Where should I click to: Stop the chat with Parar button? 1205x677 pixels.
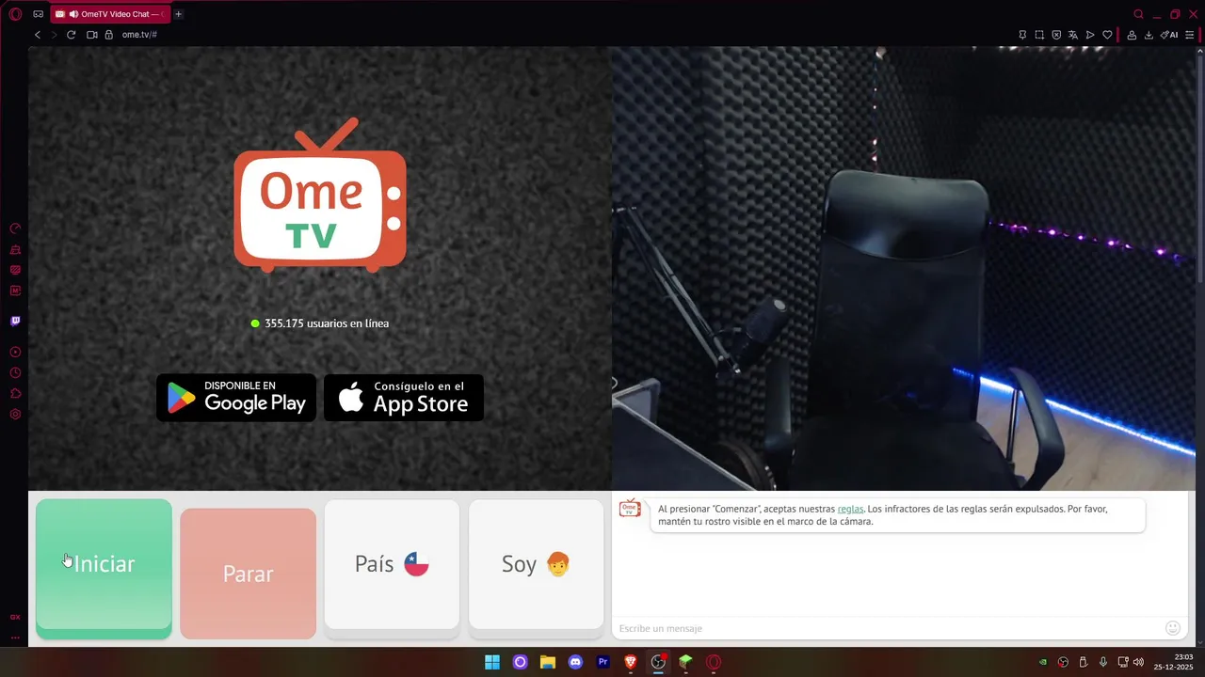tap(248, 574)
